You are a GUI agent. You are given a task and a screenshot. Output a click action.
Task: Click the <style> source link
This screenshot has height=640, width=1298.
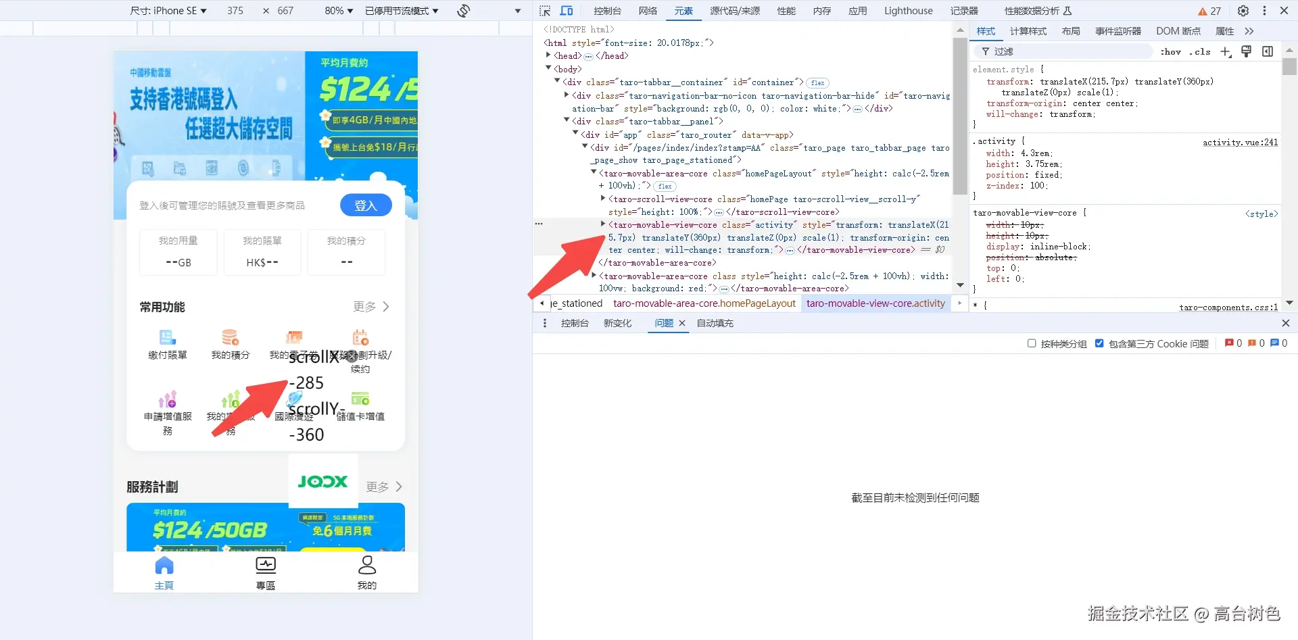click(1261, 214)
